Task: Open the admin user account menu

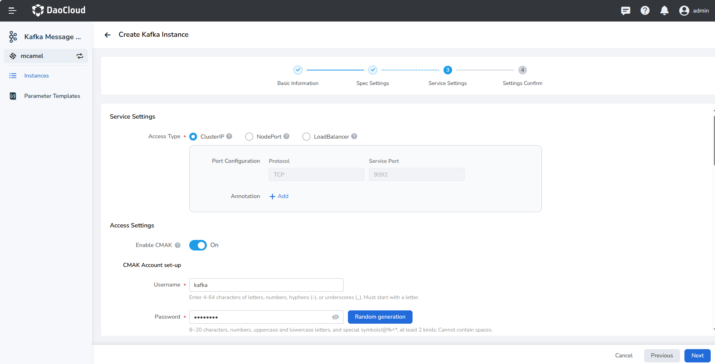Action: click(694, 11)
